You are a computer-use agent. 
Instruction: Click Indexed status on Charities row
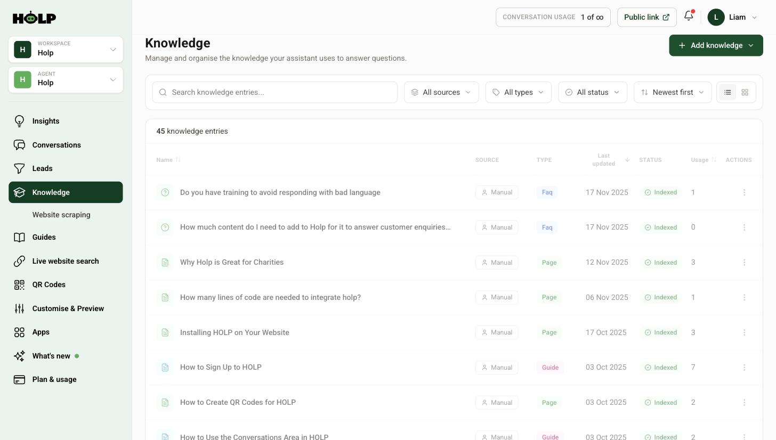click(661, 262)
